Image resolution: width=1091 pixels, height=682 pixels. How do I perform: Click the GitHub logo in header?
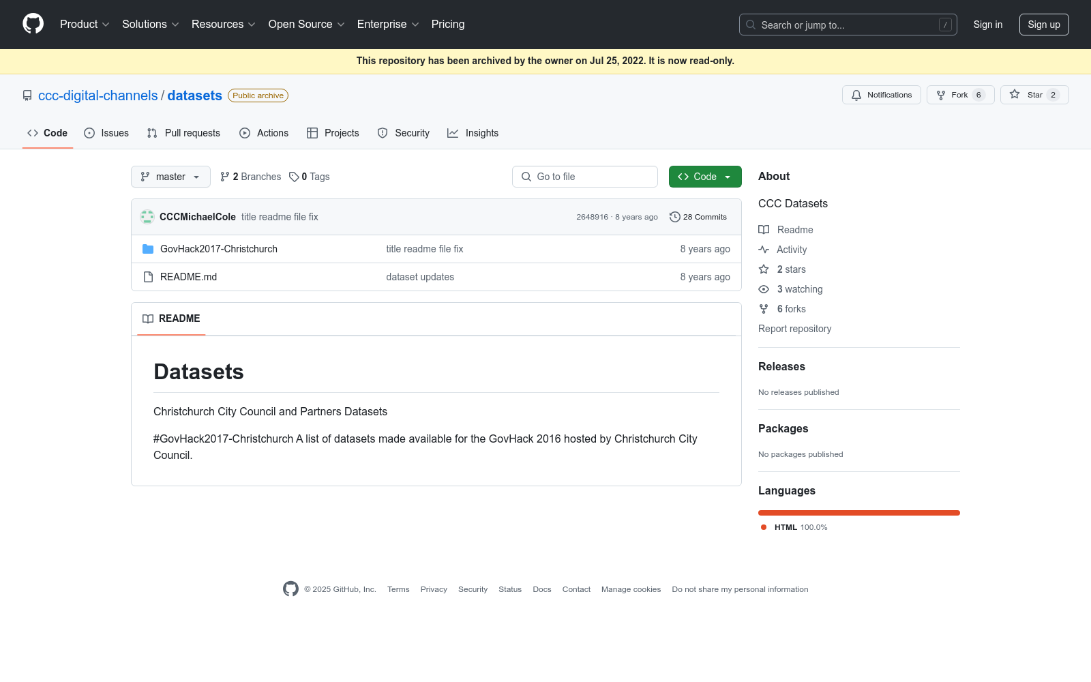point(33,24)
